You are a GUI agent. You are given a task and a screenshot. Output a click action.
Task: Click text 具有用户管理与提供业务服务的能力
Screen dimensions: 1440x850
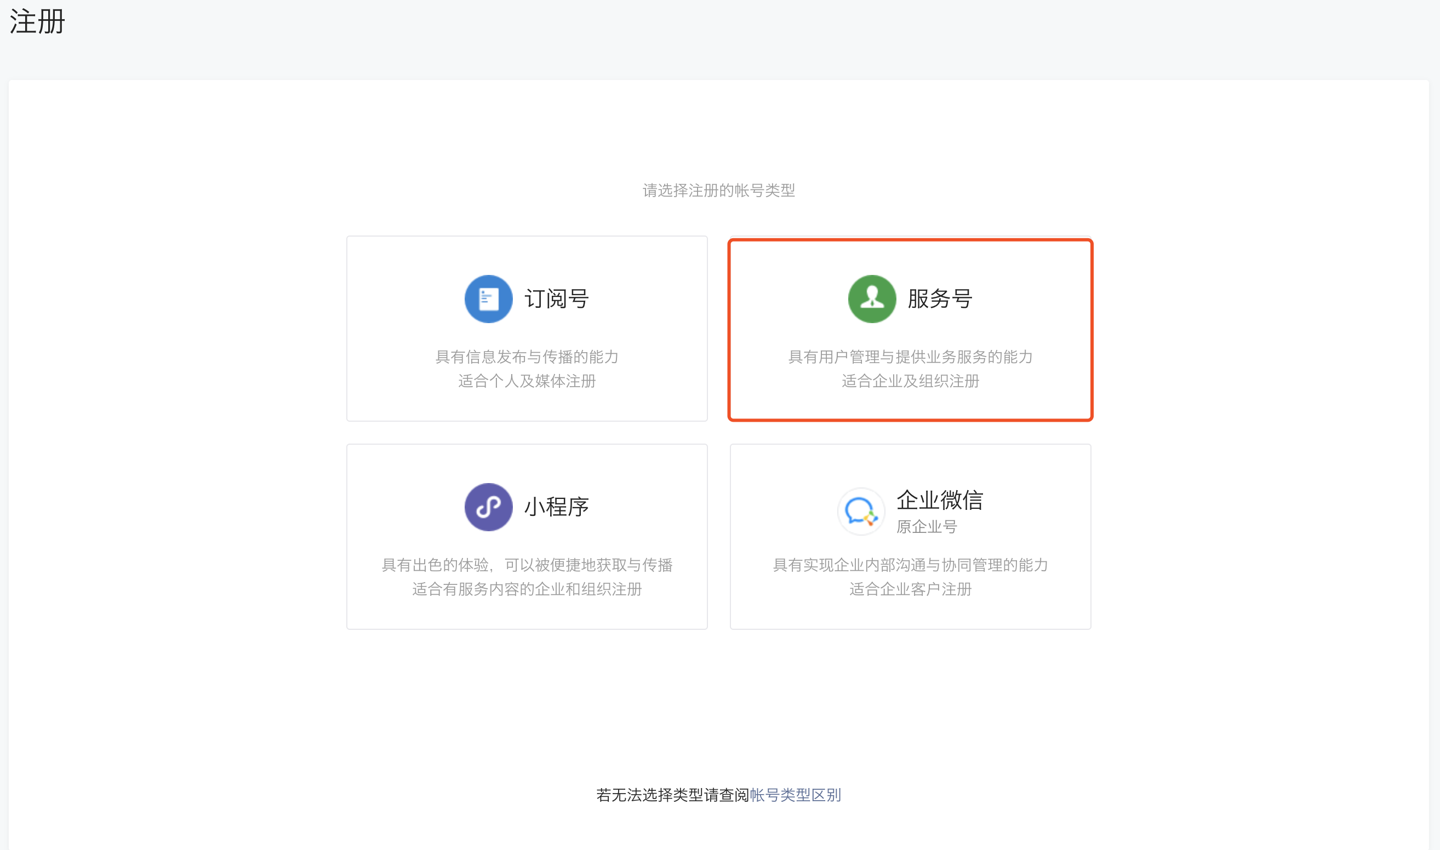tap(911, 357)
